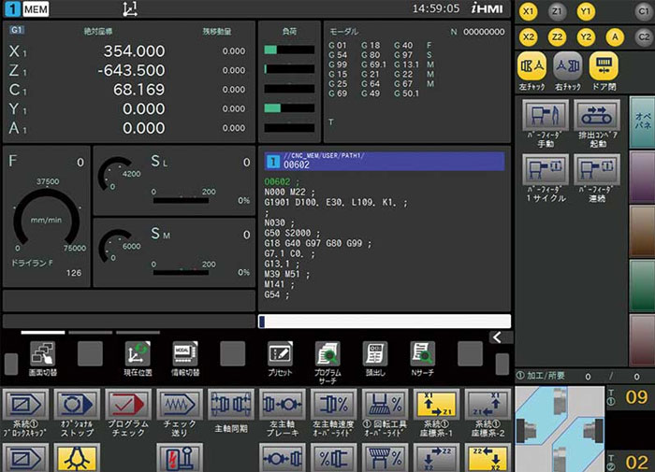Open the brown side tab
Viewport: 655px width, 472px height.
(x=643, y=231)
